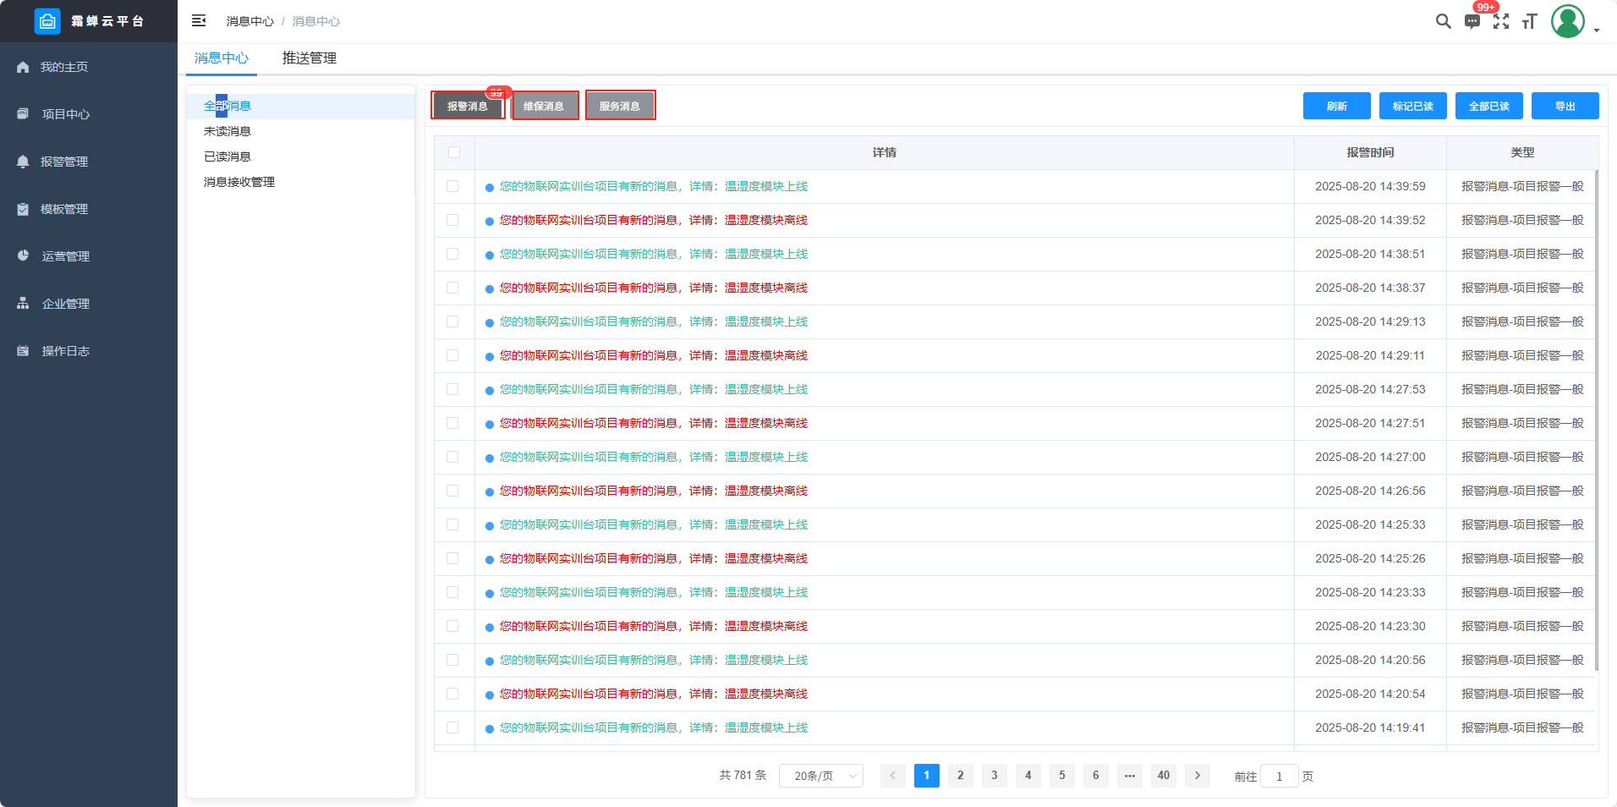Screen dimensions: 1617x807
Task: Select 未读消息 in the left list
Action: 227,131
